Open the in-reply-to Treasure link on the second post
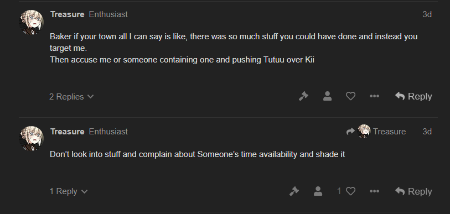Viewport: 450px width, 214px height. pos(376,132)
